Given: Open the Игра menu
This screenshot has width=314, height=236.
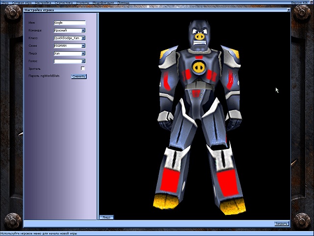Looking at the screenshot, I should point(5,2).
